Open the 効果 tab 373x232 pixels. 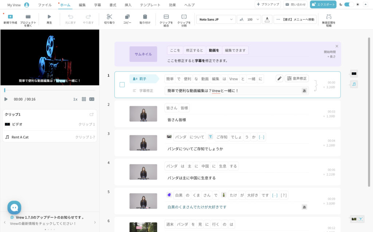tap(172, 5)
